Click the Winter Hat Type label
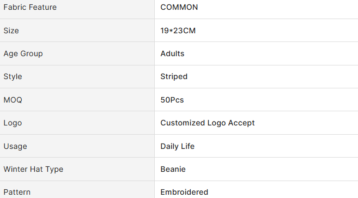 [x=33, y=170]
